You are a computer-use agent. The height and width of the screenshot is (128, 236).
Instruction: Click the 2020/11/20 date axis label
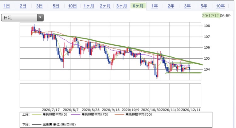pos(171,110)
